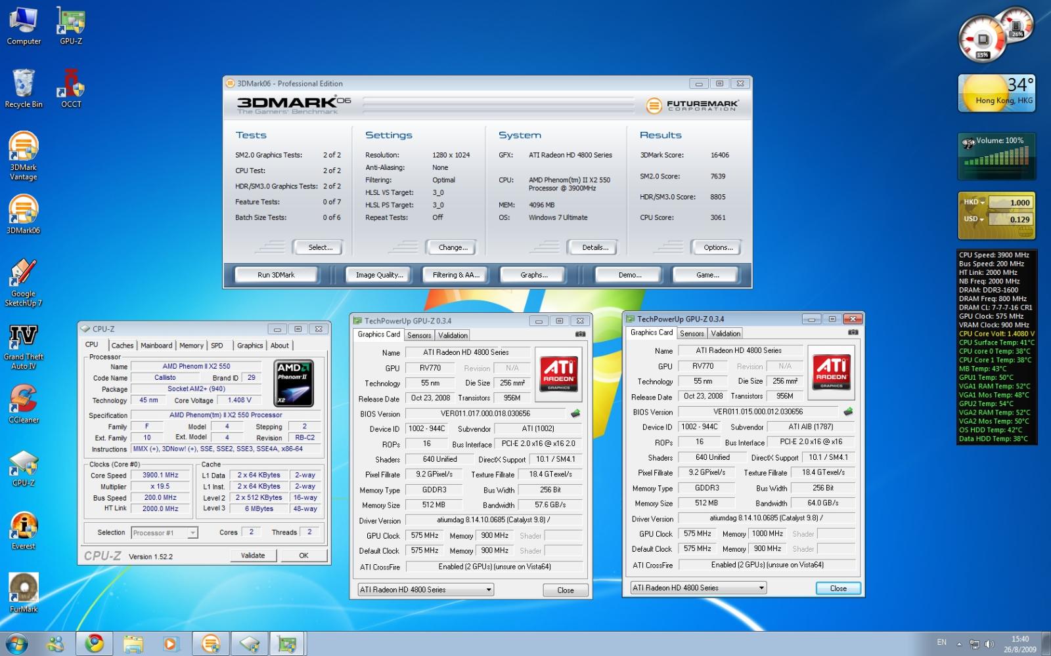This screenshot has height=656, width=1051.
Task: Open the CCleaner desktop icon
Action: tap(24, 404)
